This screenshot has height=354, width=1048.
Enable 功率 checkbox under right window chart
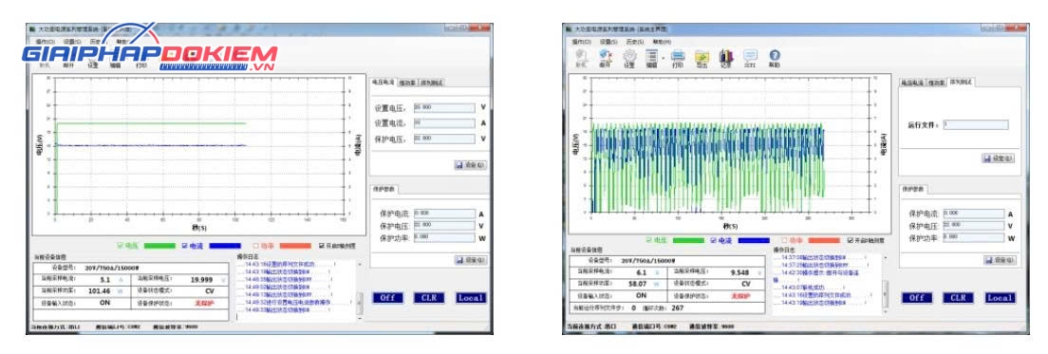coord(785,240)
